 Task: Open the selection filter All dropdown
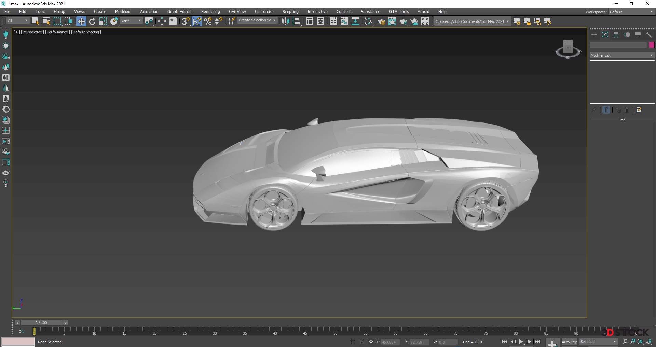(18, 21)
